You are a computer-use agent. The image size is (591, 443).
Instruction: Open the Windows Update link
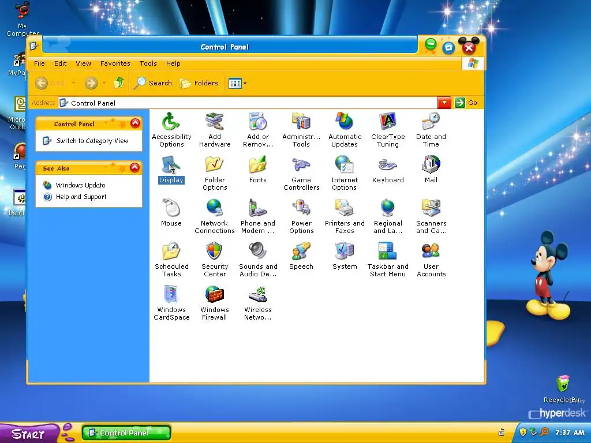pos(80,185)
